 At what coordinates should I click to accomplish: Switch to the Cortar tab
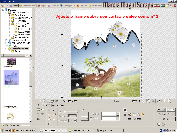point(55,105)
